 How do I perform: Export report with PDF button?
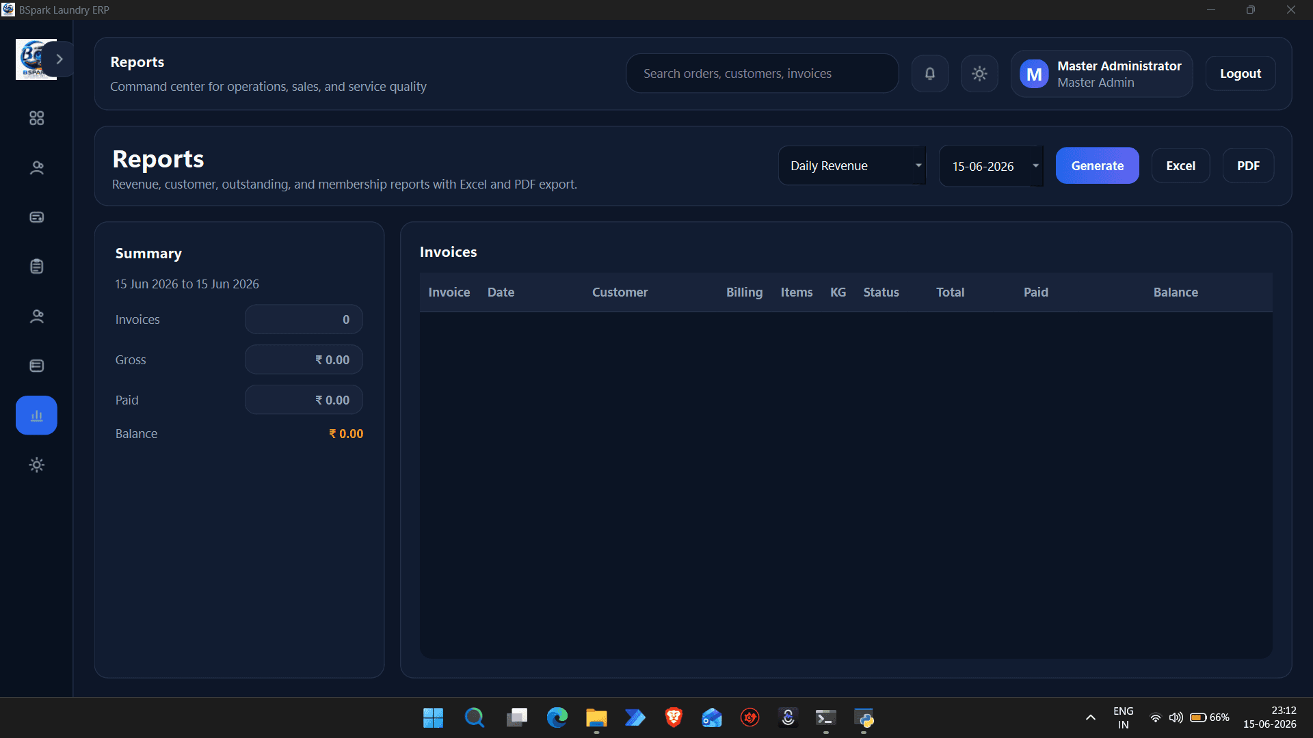point(1248,165)
